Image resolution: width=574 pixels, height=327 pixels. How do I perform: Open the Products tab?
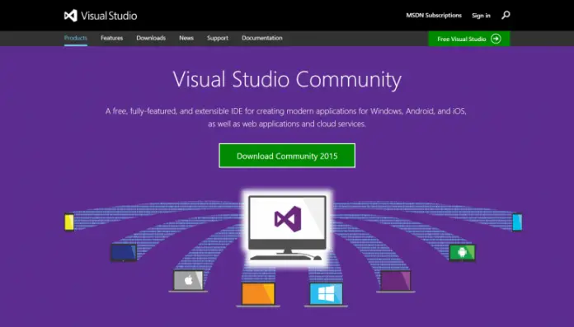76,38
